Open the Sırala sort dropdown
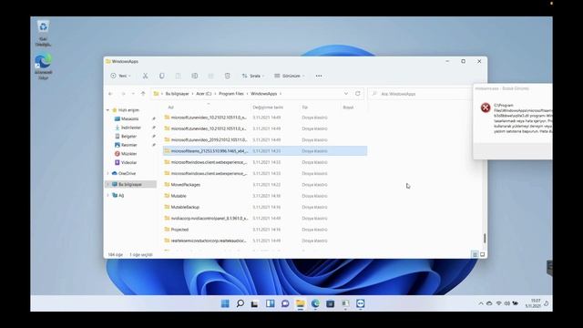Screen dimensions: 583x328 [253, 76]
